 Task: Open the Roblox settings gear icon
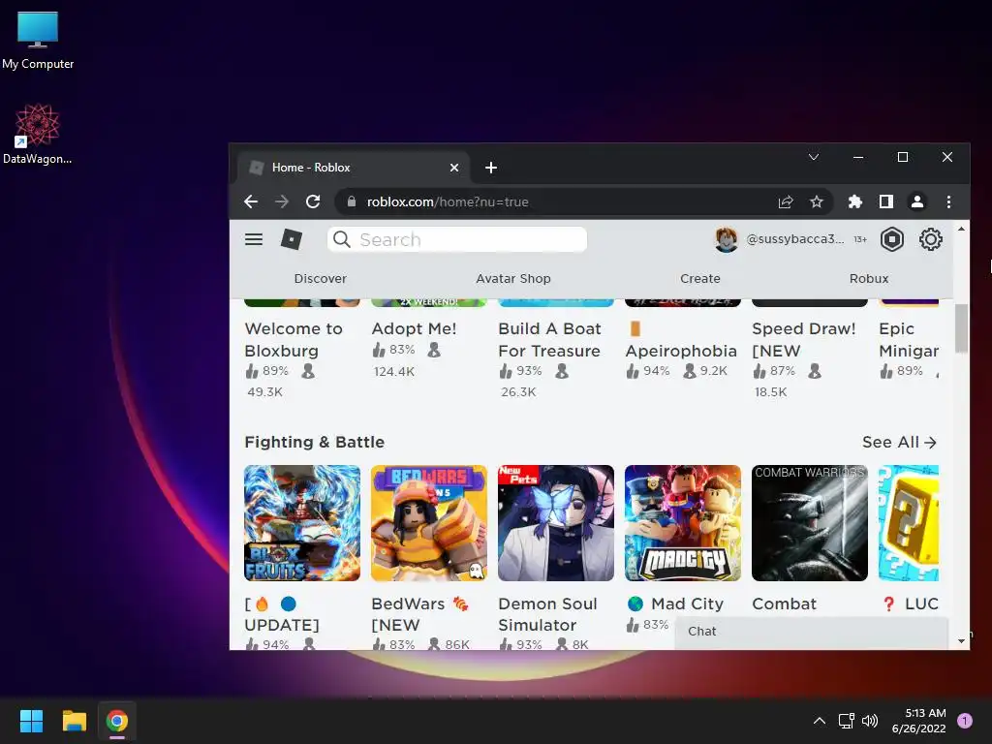pos(930,239)
